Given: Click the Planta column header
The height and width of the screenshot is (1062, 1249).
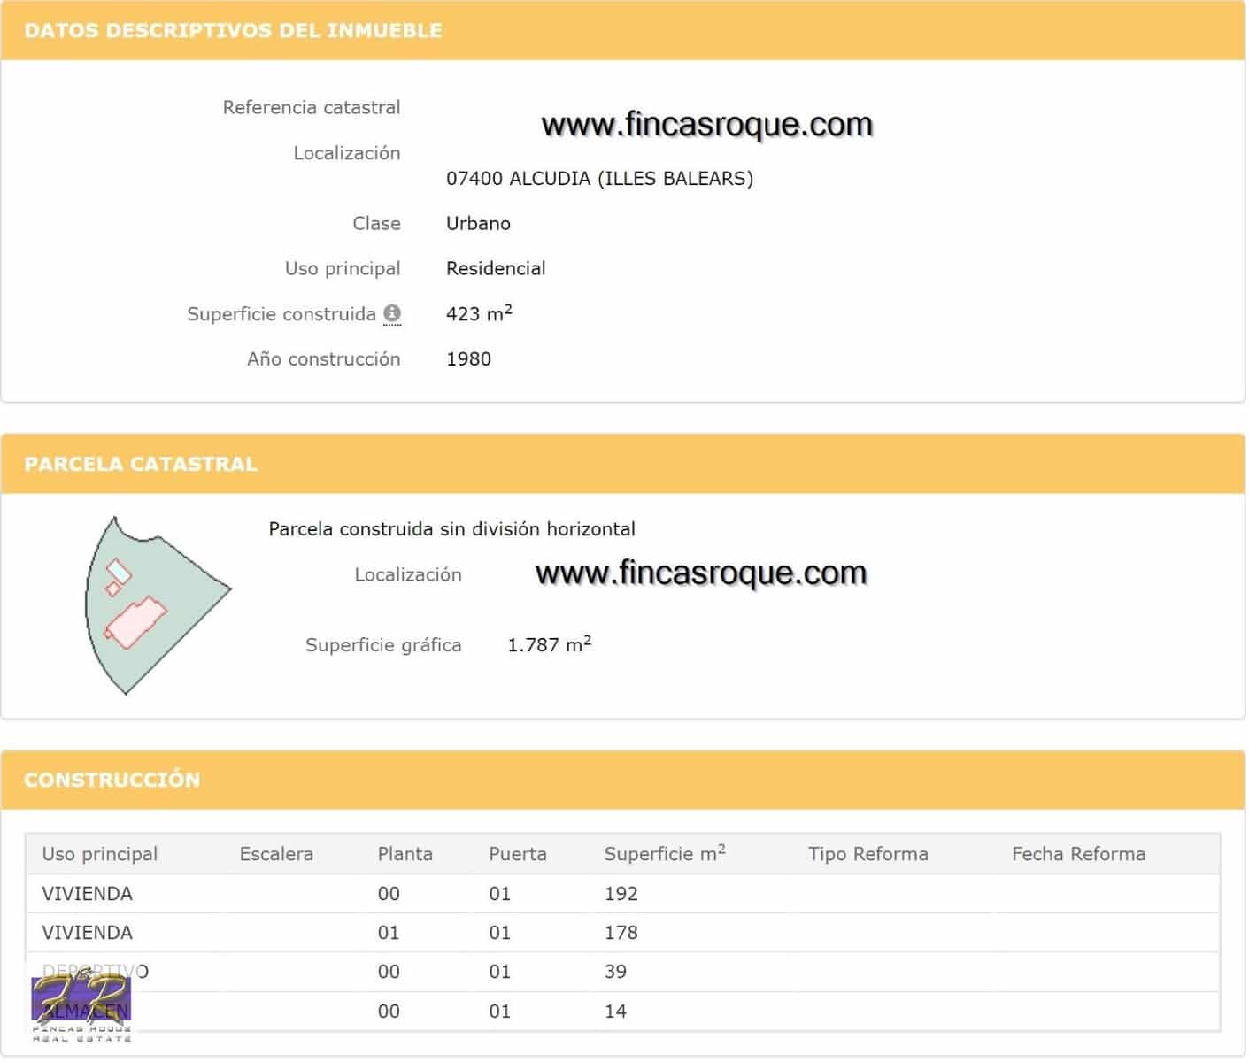Looking at the screenshot, I should point(405,854).
